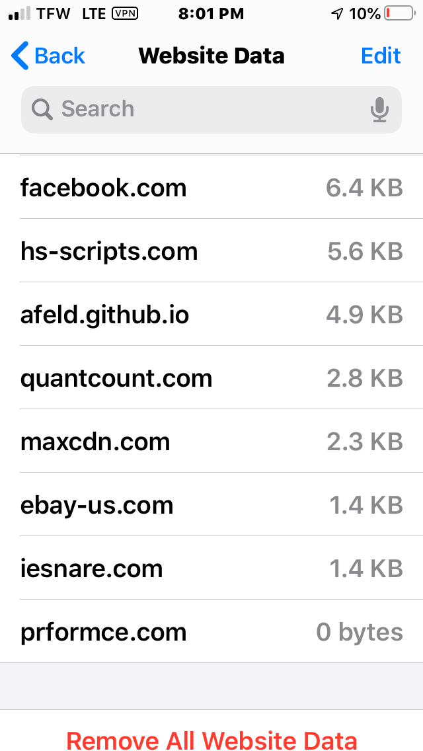Image resolution: width=423 pixels, height=751 pixels.
Task: Tap the microphone dictation icon
Action: pyautogui.click(x=379, y=109)
